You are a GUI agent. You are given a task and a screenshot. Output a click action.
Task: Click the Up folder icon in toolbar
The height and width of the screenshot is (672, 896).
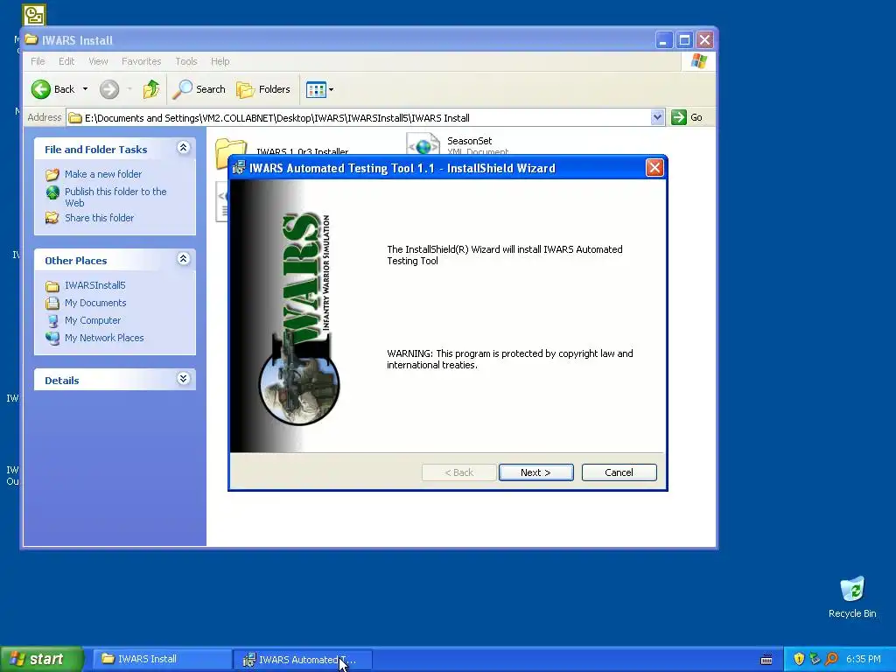(x=150, y=89)
